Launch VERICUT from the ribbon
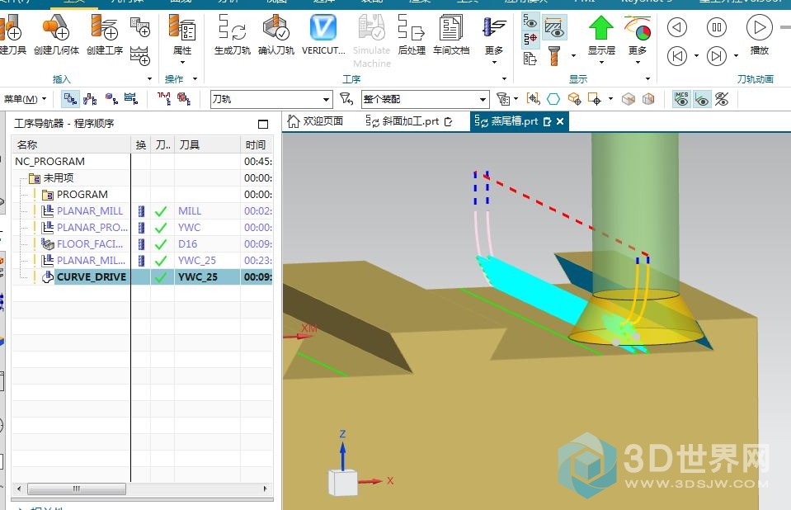Image resolution: width=791 pixels, height=510 pixels. tap(323, 35)
